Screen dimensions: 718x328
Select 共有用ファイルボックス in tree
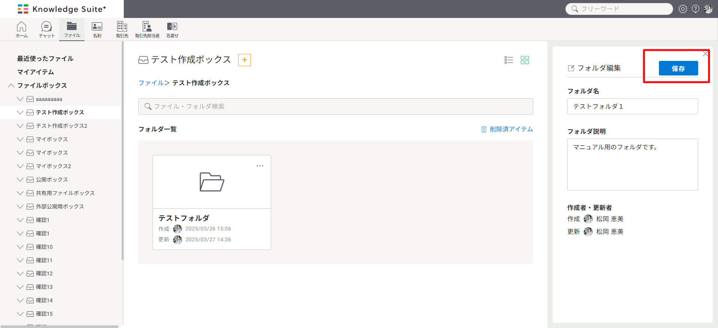(x=65, y=193)
